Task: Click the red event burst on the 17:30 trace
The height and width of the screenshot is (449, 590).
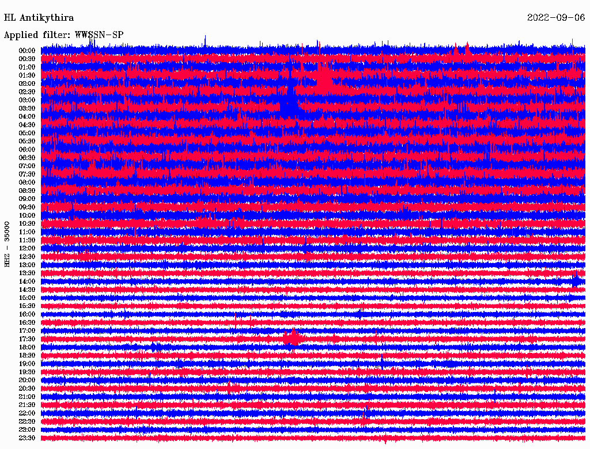Action: coord(292,338)
